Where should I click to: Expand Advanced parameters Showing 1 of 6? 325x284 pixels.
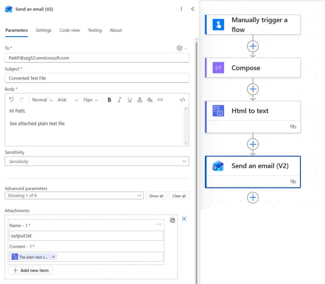(x=74, y=196)
